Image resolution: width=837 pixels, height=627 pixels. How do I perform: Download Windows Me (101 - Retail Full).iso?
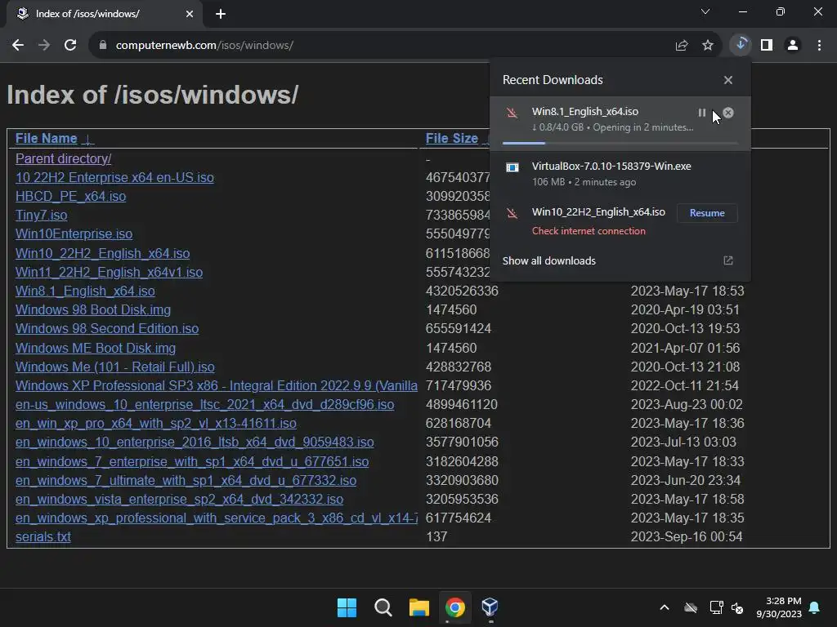[x=114, y=367]
